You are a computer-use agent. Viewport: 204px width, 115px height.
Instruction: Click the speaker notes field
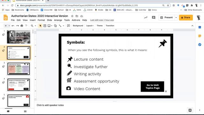tap(114, 105)
